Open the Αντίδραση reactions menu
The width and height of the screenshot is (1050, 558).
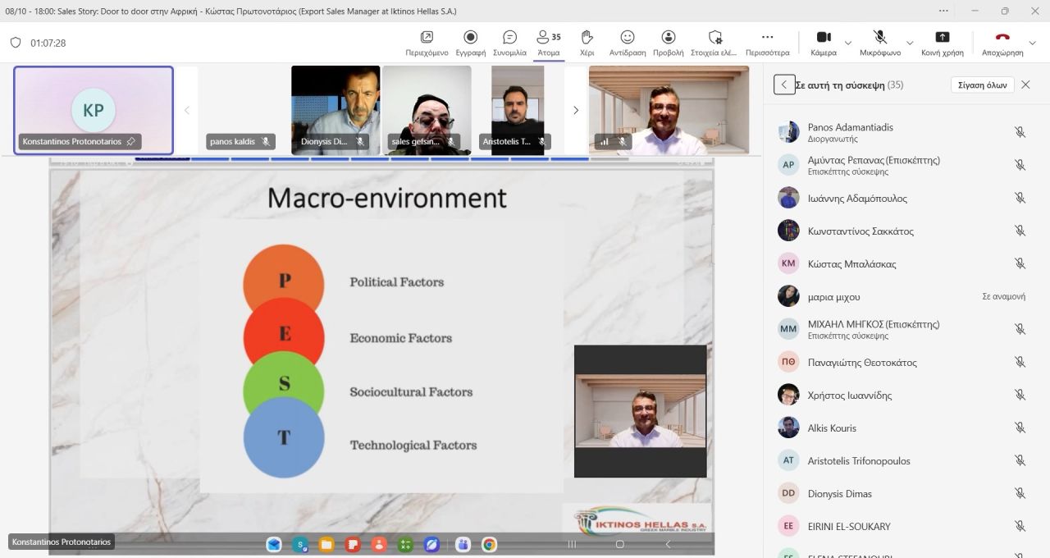628,43
